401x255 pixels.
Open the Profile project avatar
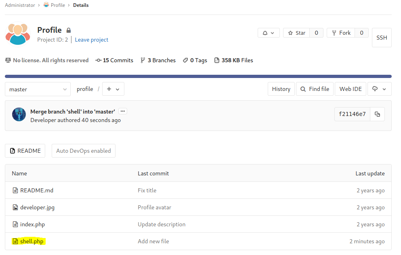[18, 34]
